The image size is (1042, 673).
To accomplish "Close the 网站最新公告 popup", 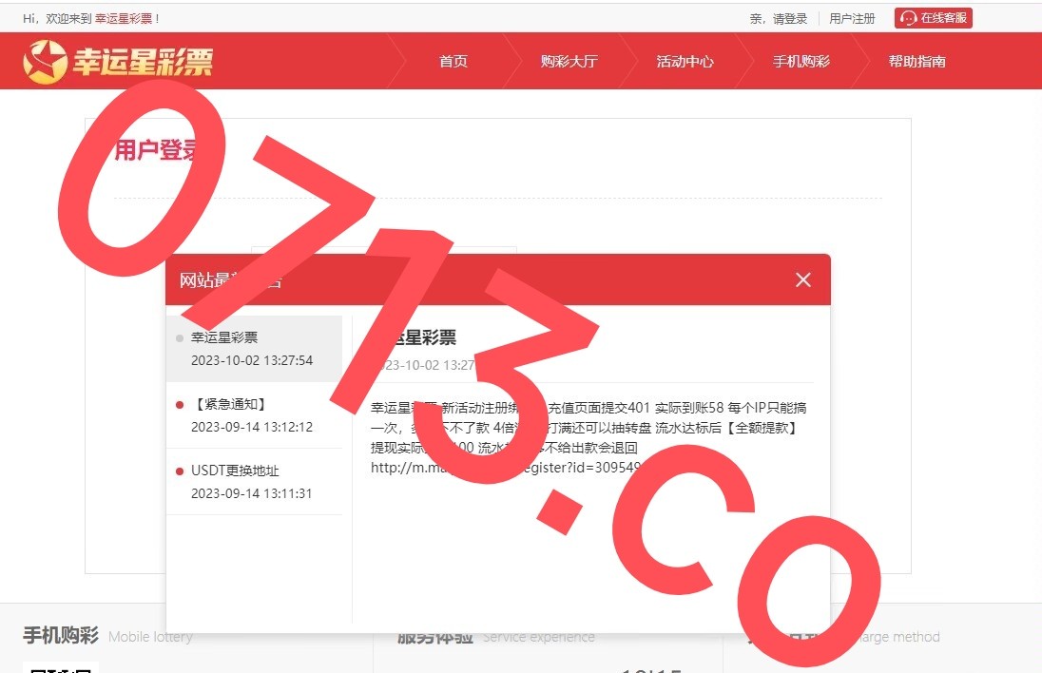I will point(803,279).
